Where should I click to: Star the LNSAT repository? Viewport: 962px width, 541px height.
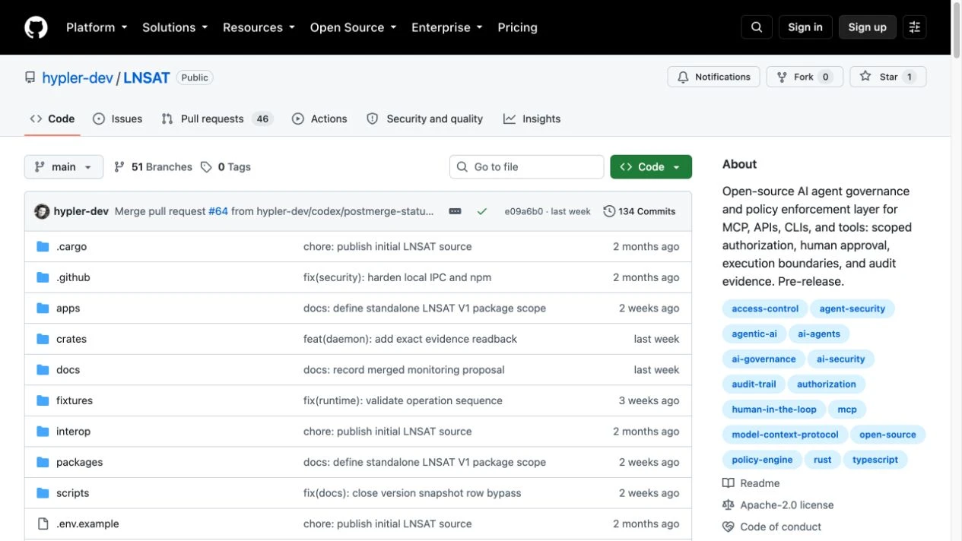coord(888,77)
